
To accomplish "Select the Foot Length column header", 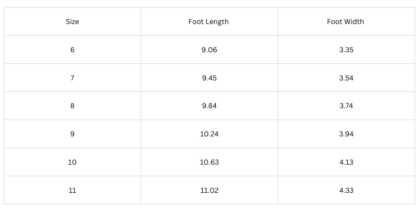I will [208, 22].
